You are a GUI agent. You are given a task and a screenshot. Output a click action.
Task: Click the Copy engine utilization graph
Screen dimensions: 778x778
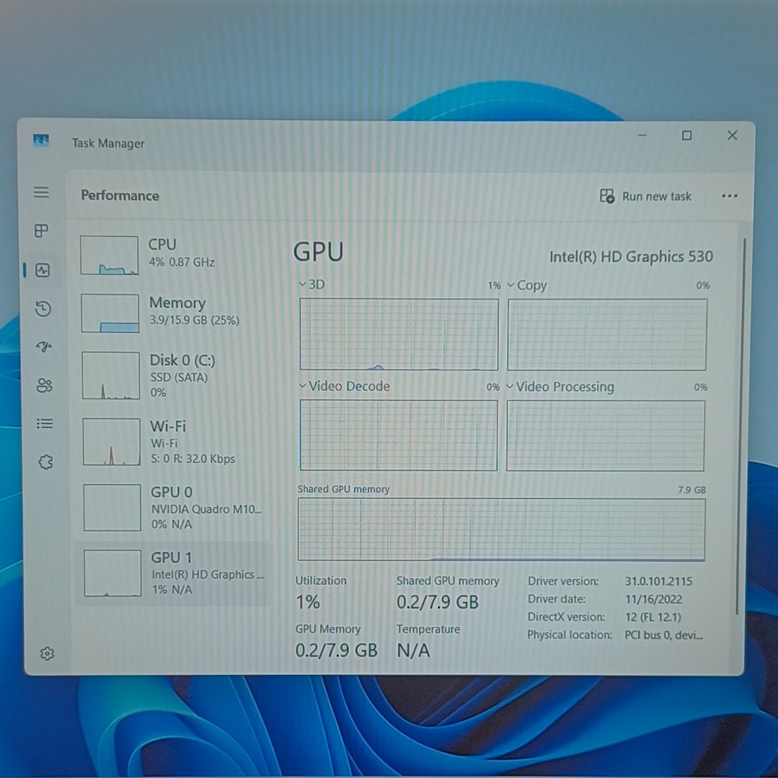pyautogui.click(x=607, y=335)
